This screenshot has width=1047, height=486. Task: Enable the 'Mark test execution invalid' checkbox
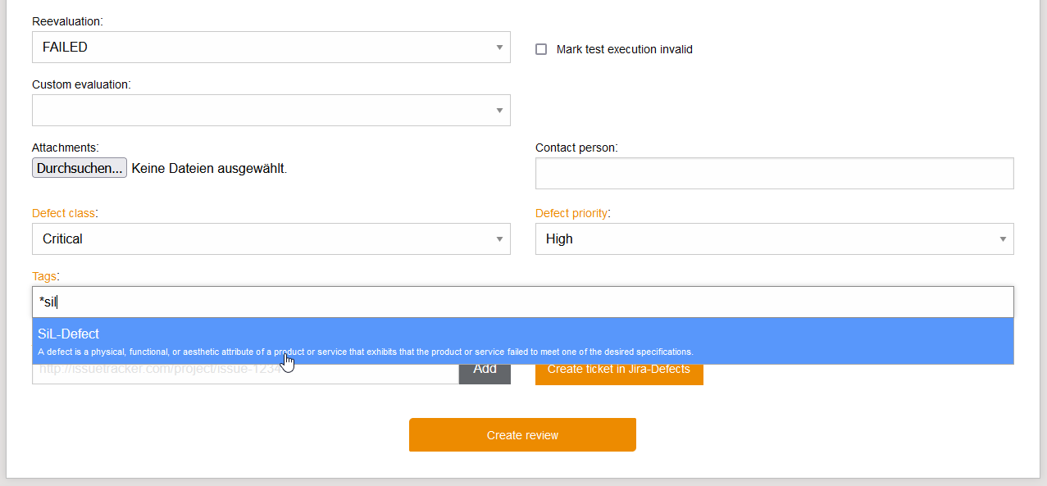tap(540, 49)
